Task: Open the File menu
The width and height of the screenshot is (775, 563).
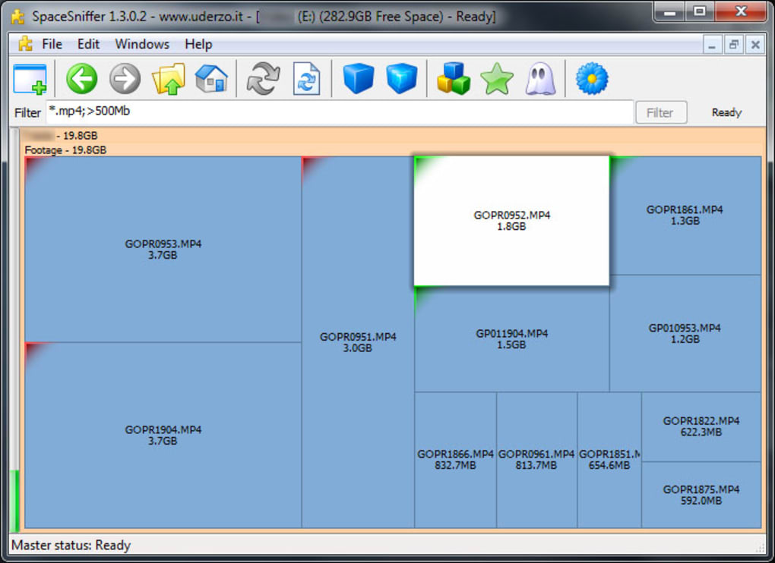Action: (x=52, y=44)
